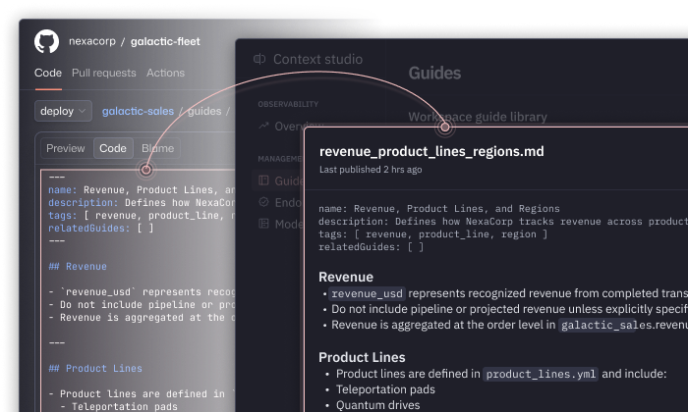Open the galactic-fleet repository link
This screenshot has width=688, height=412.
click(x=165, y=41)
